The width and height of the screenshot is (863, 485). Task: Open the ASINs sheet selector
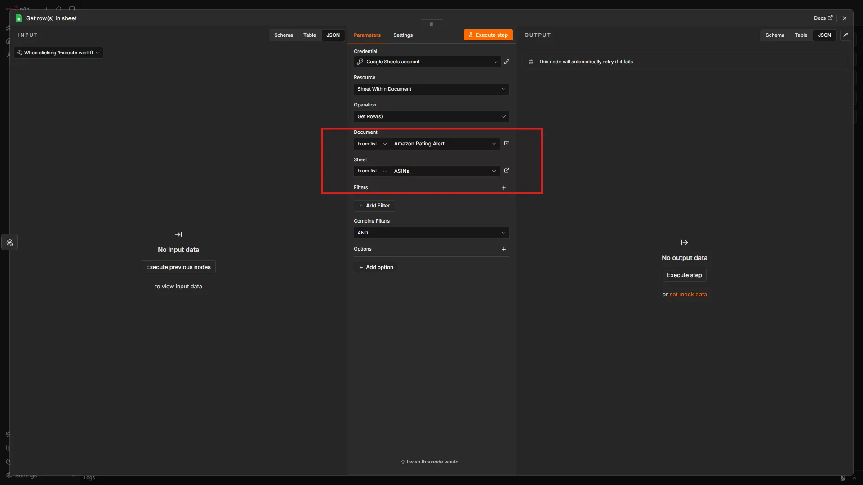pos(445,171)
